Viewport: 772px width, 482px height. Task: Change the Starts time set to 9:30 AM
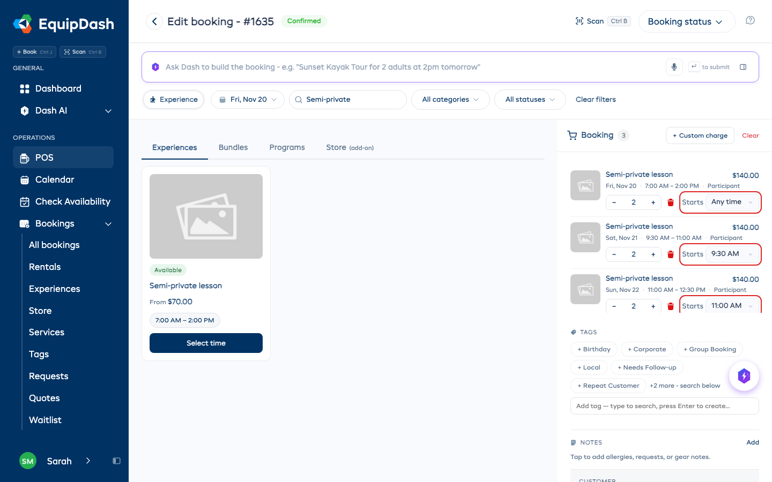[732, 254]
